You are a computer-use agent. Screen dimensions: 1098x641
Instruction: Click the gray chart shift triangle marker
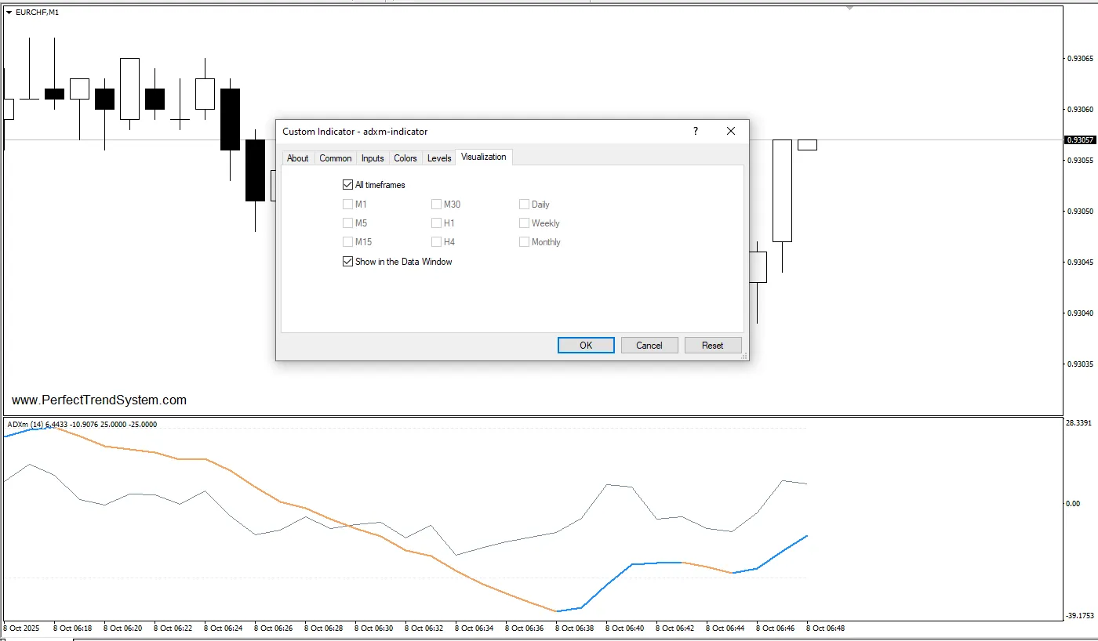pyautogui.click(x=849, y=7)
